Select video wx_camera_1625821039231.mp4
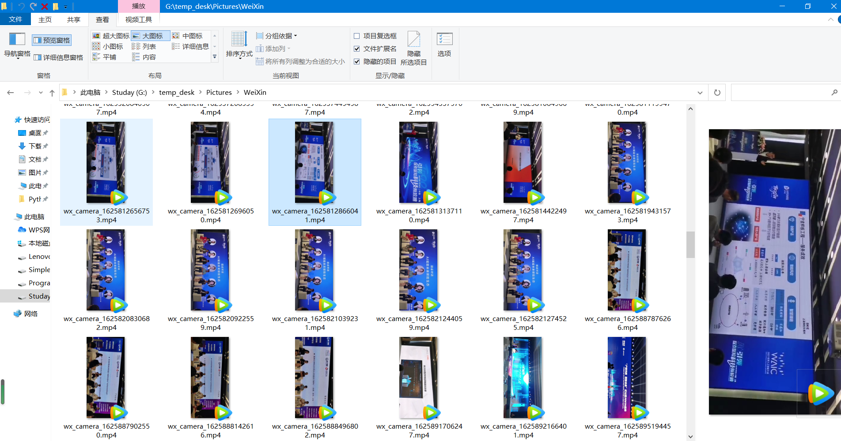The width and height of the screenshot is (841, 441). tap(315, 280)
